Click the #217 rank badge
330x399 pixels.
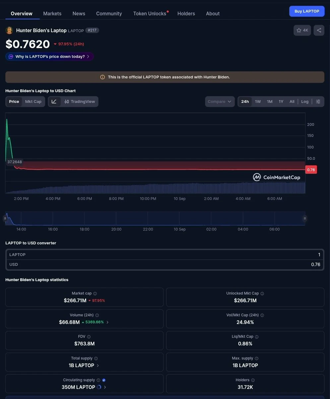point(92,30)
